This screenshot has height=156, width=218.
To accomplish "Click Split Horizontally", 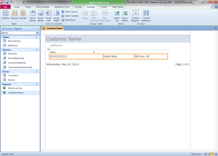I will click(105, 16).
